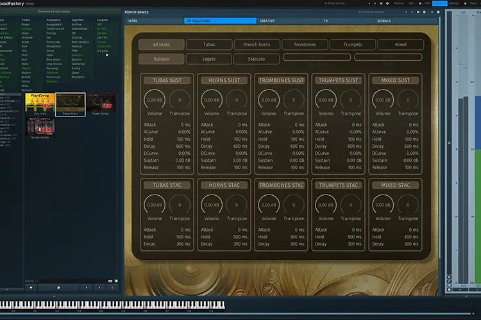This screenshot has width=481, height=320.
Task: Select the French horns section button
Action: coord(257,44)
